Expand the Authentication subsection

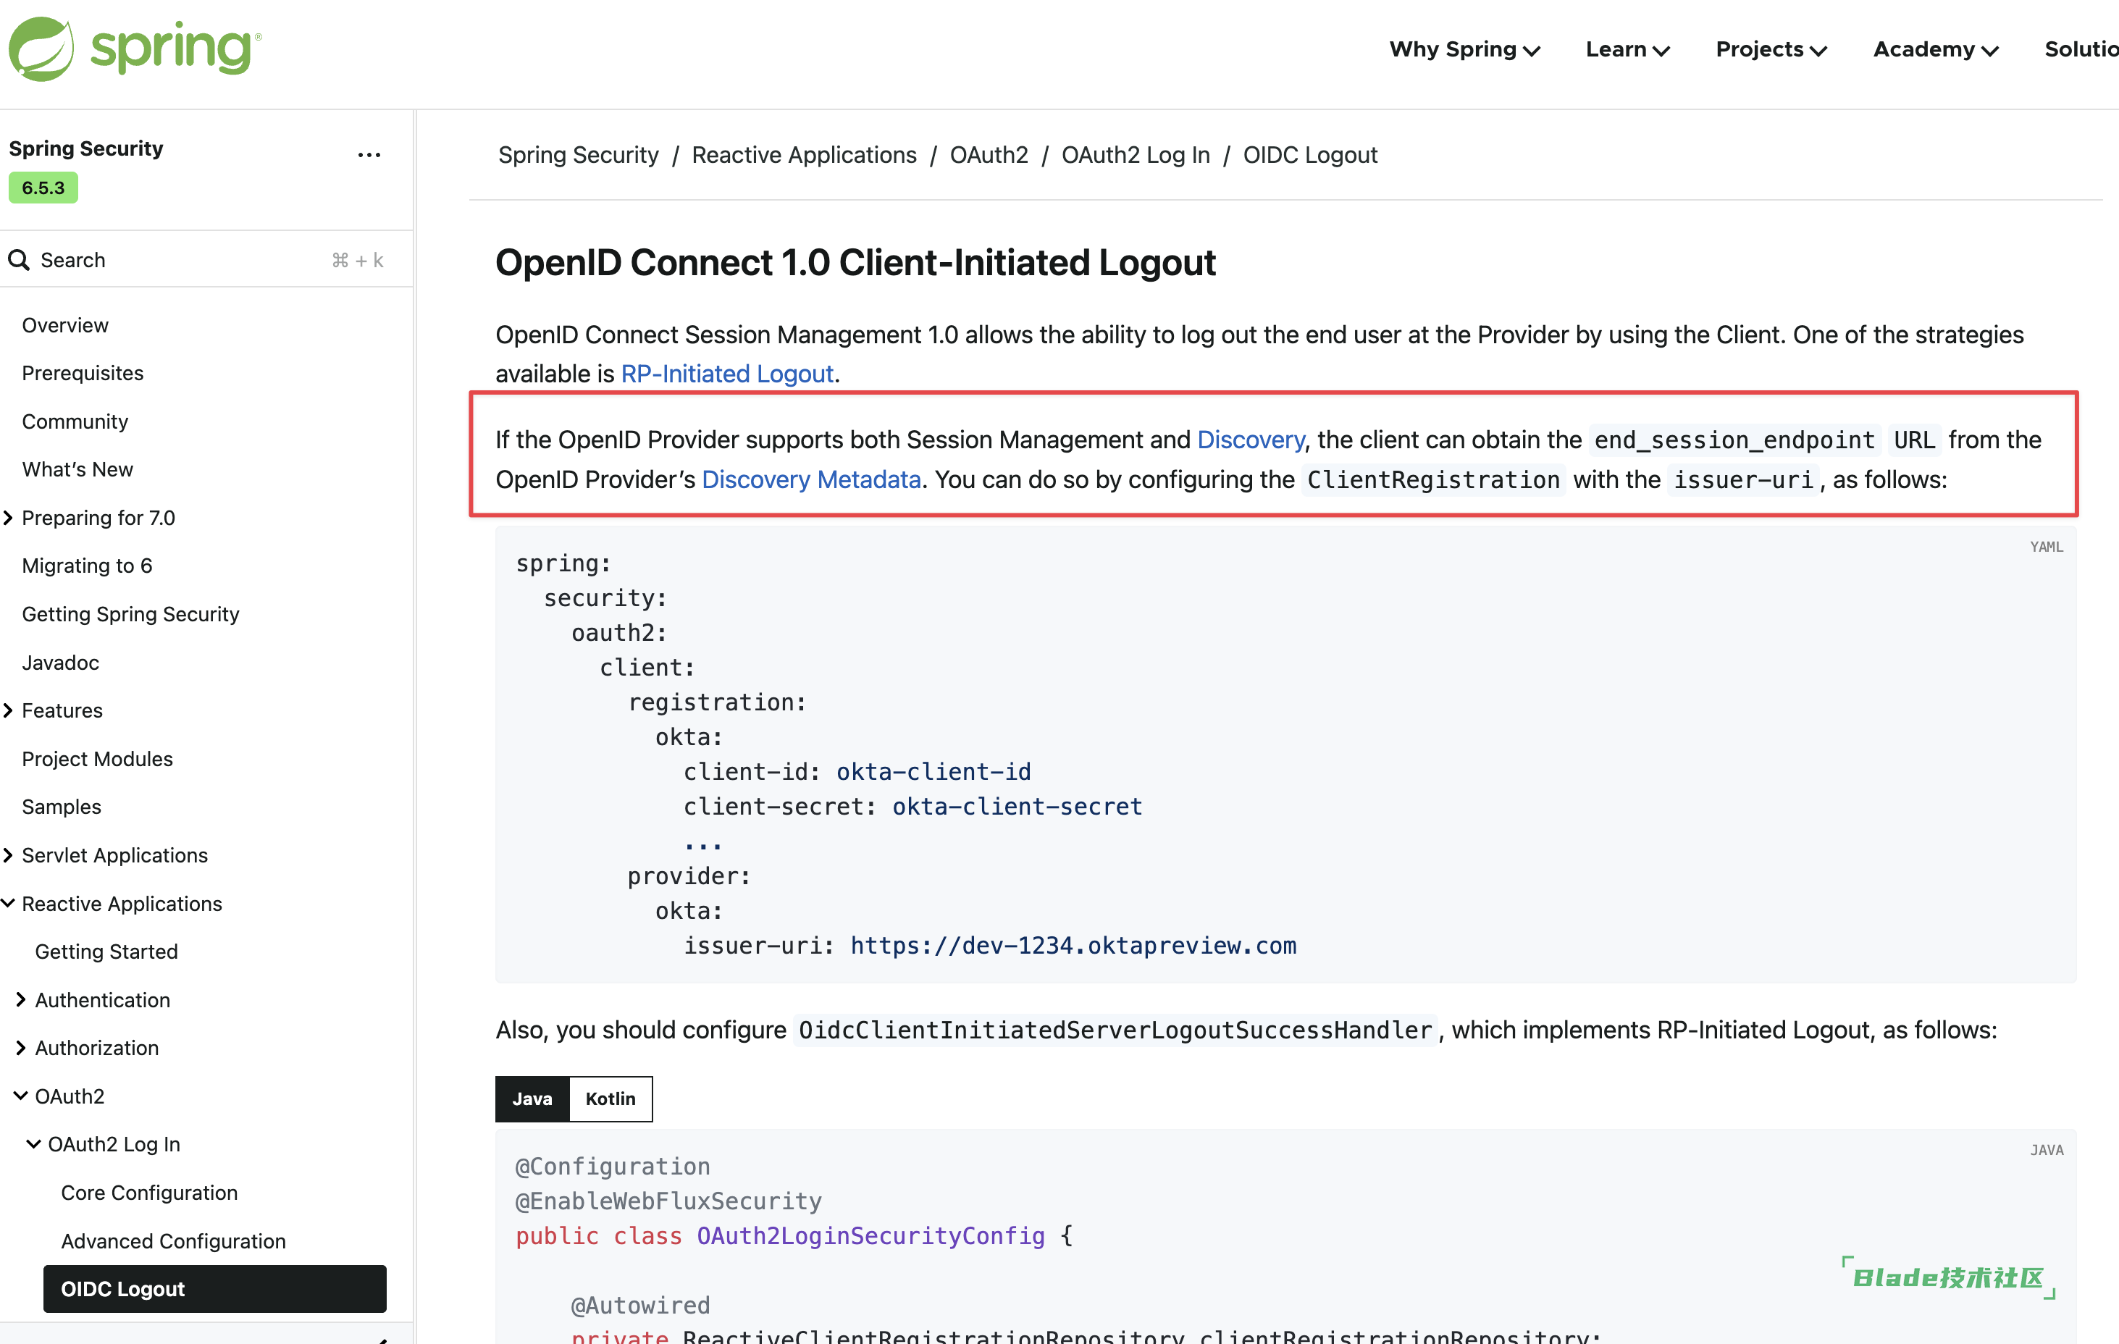21,999
